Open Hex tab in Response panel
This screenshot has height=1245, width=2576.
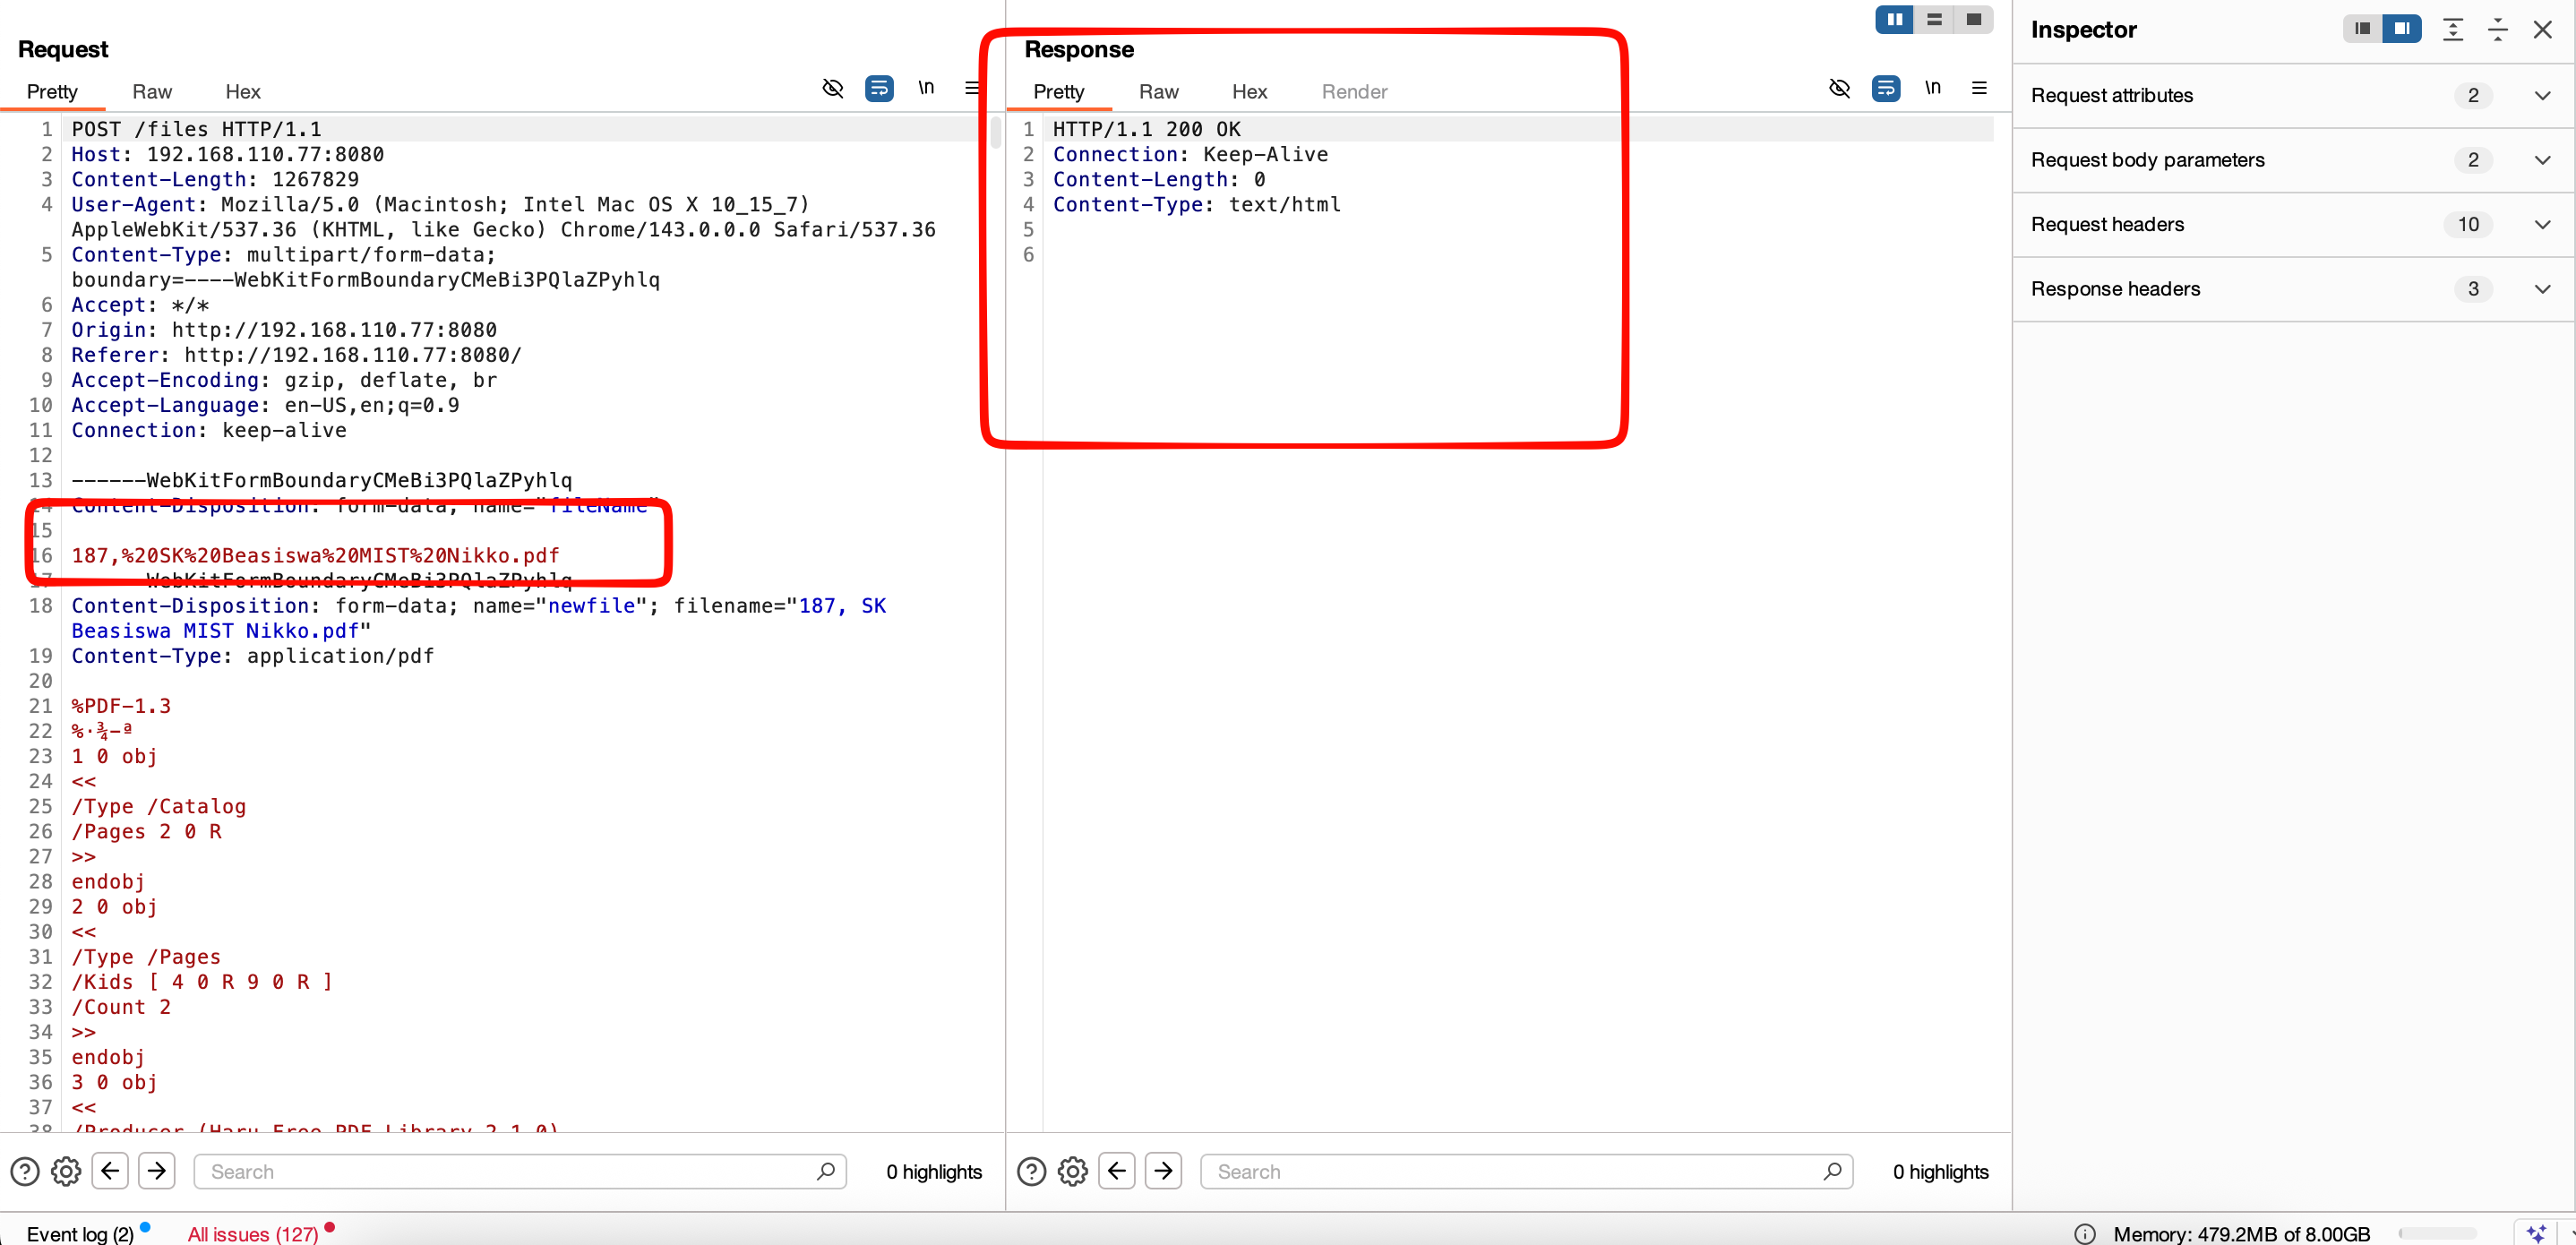(x=1249, y=92)
